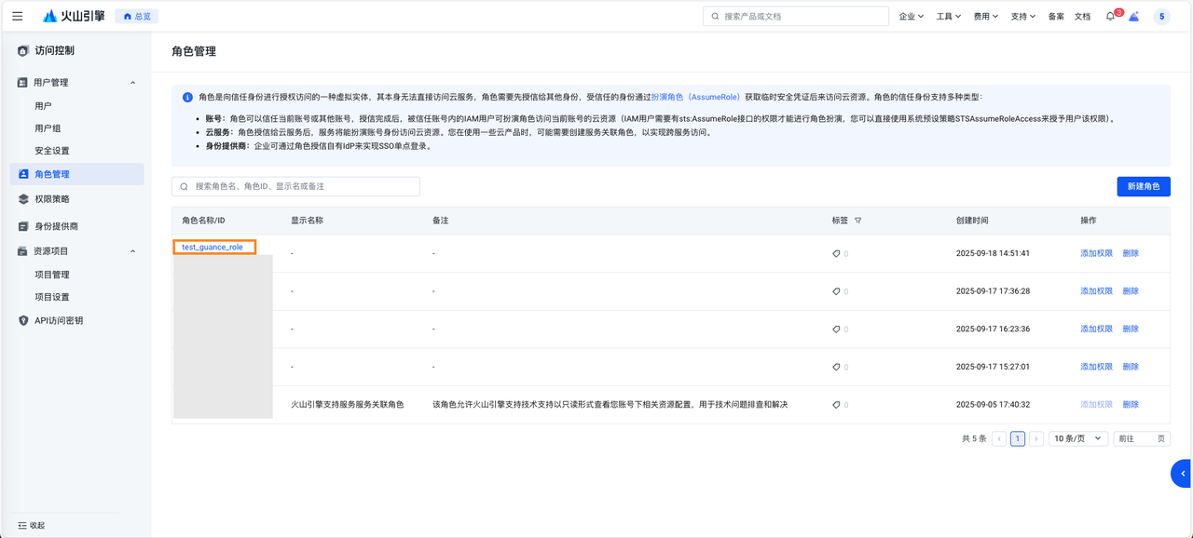Screen dimensions: 1193x538
Task: Collapse the 用户管理 sidebar group
Action: [x=77, y=82]
